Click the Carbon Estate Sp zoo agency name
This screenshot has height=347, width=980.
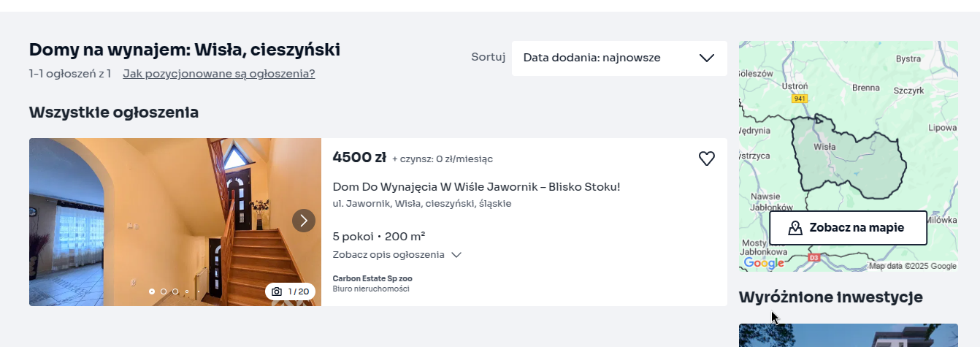click(372, 278)
